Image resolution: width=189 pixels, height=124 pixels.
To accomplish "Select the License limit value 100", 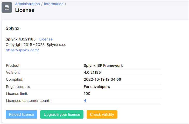I will pyautogui.click(x=87, y=94).
